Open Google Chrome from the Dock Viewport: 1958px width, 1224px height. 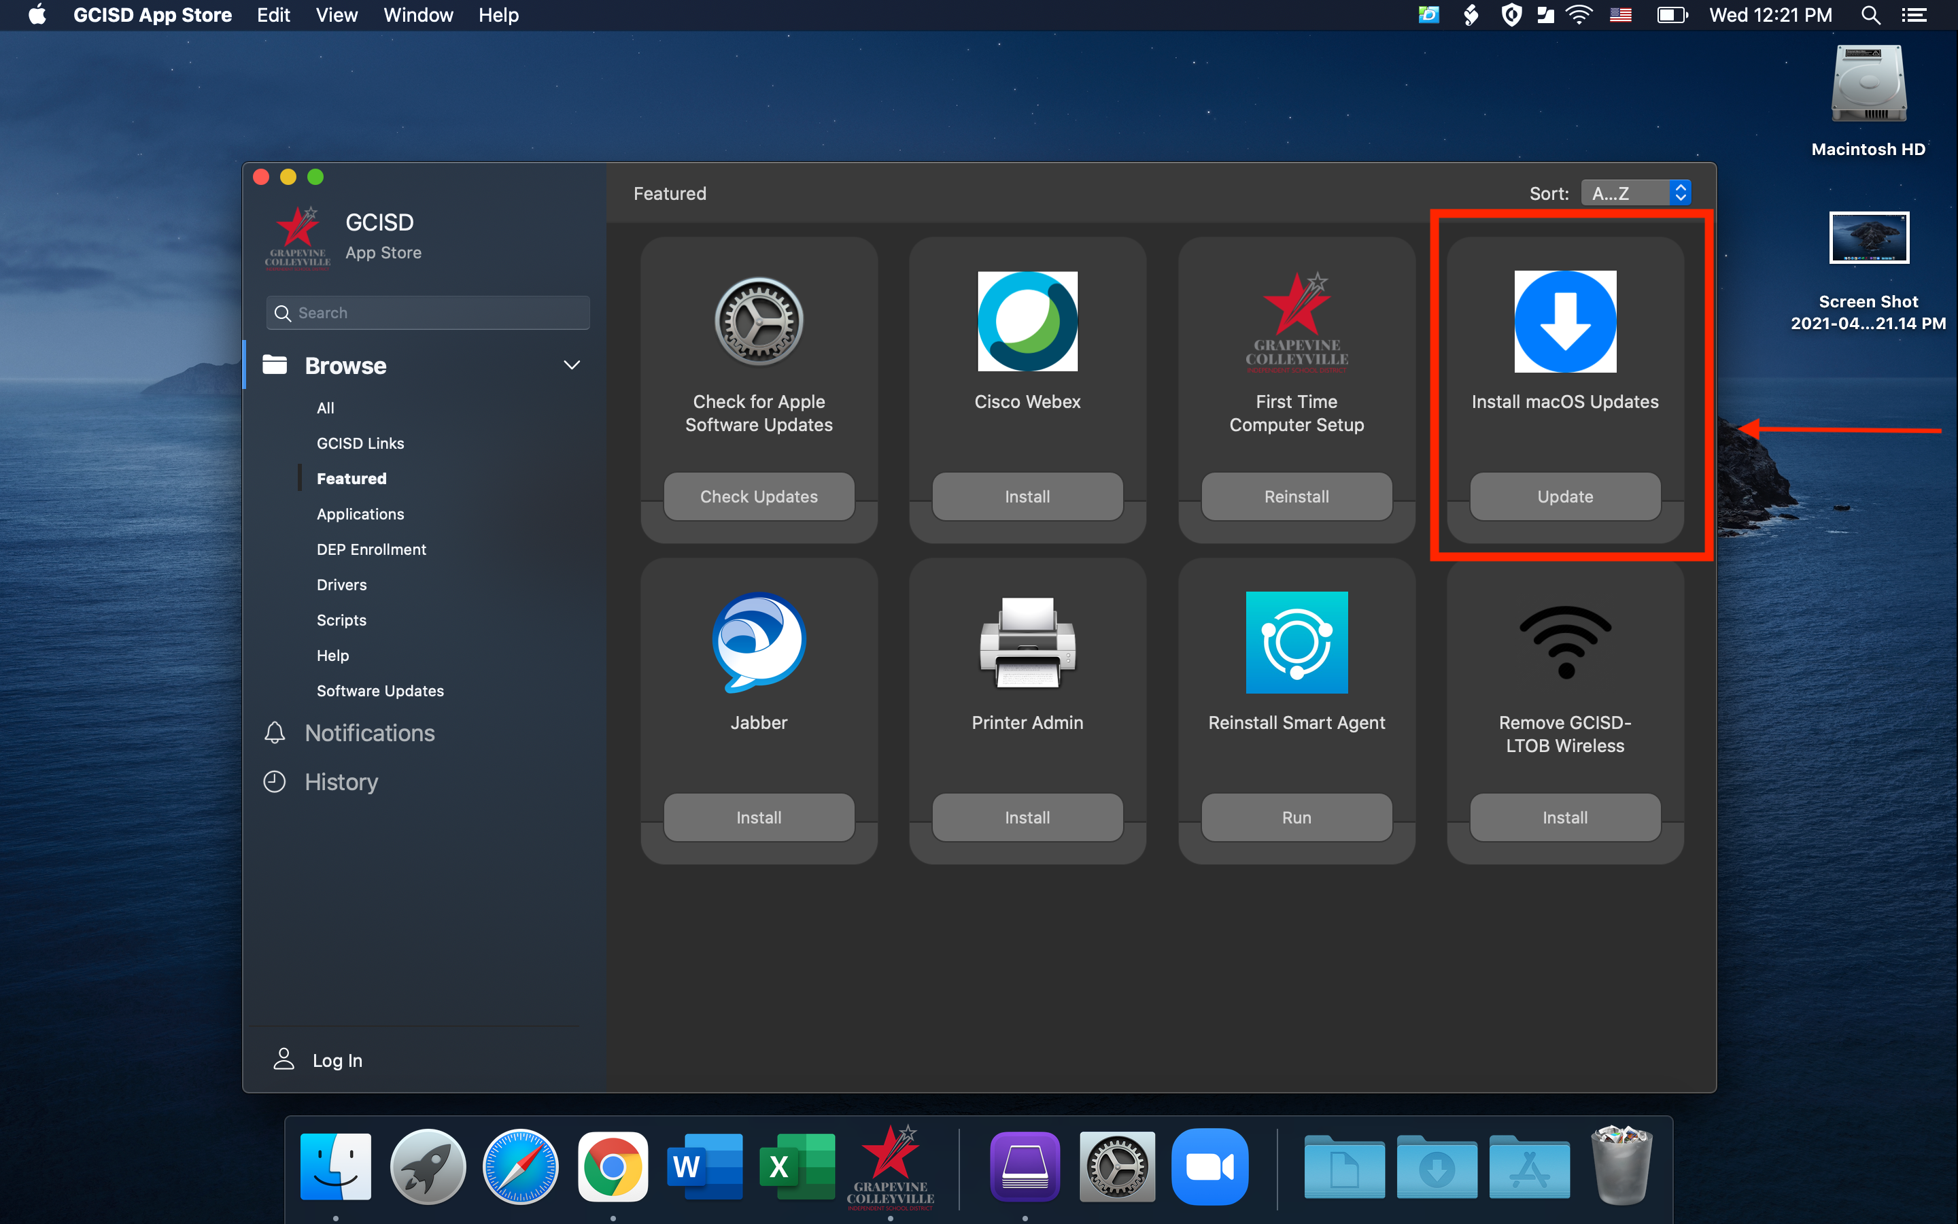click(613, 1166)
